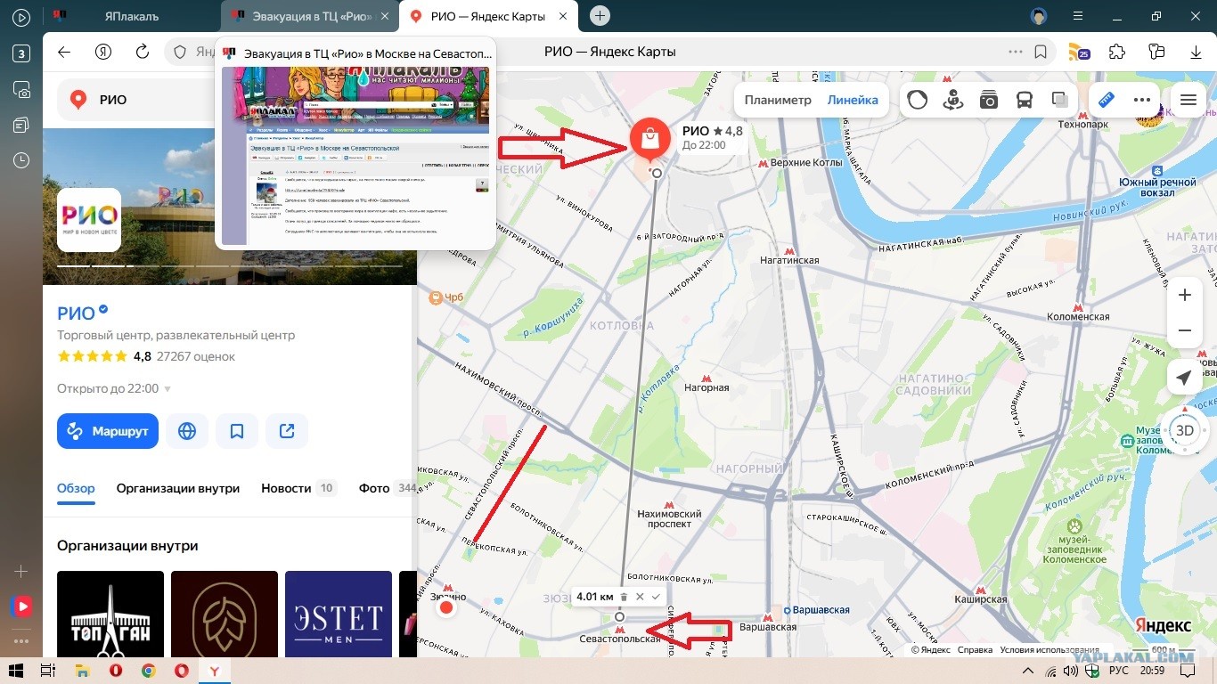
Task: Open the map layers selector
Action: click(x=1059, y=100)
